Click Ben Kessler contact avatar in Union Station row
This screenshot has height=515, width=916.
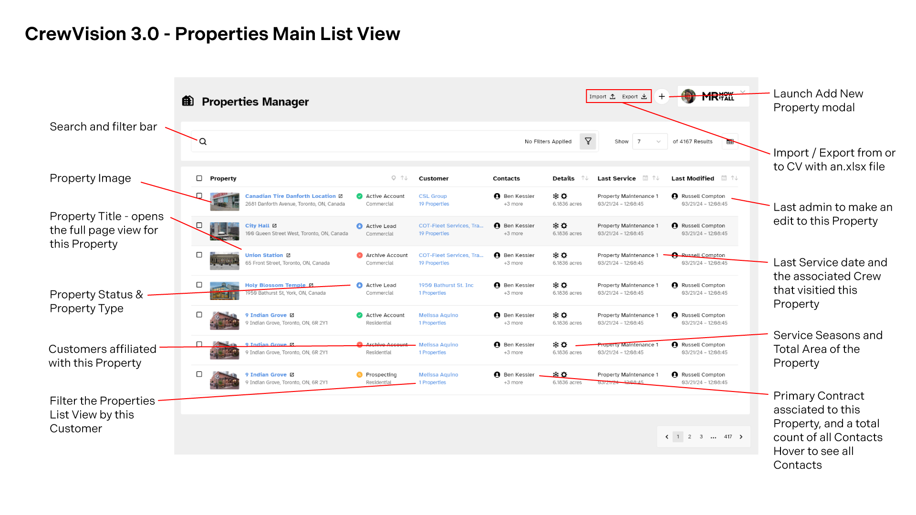[x=497, y=255]
